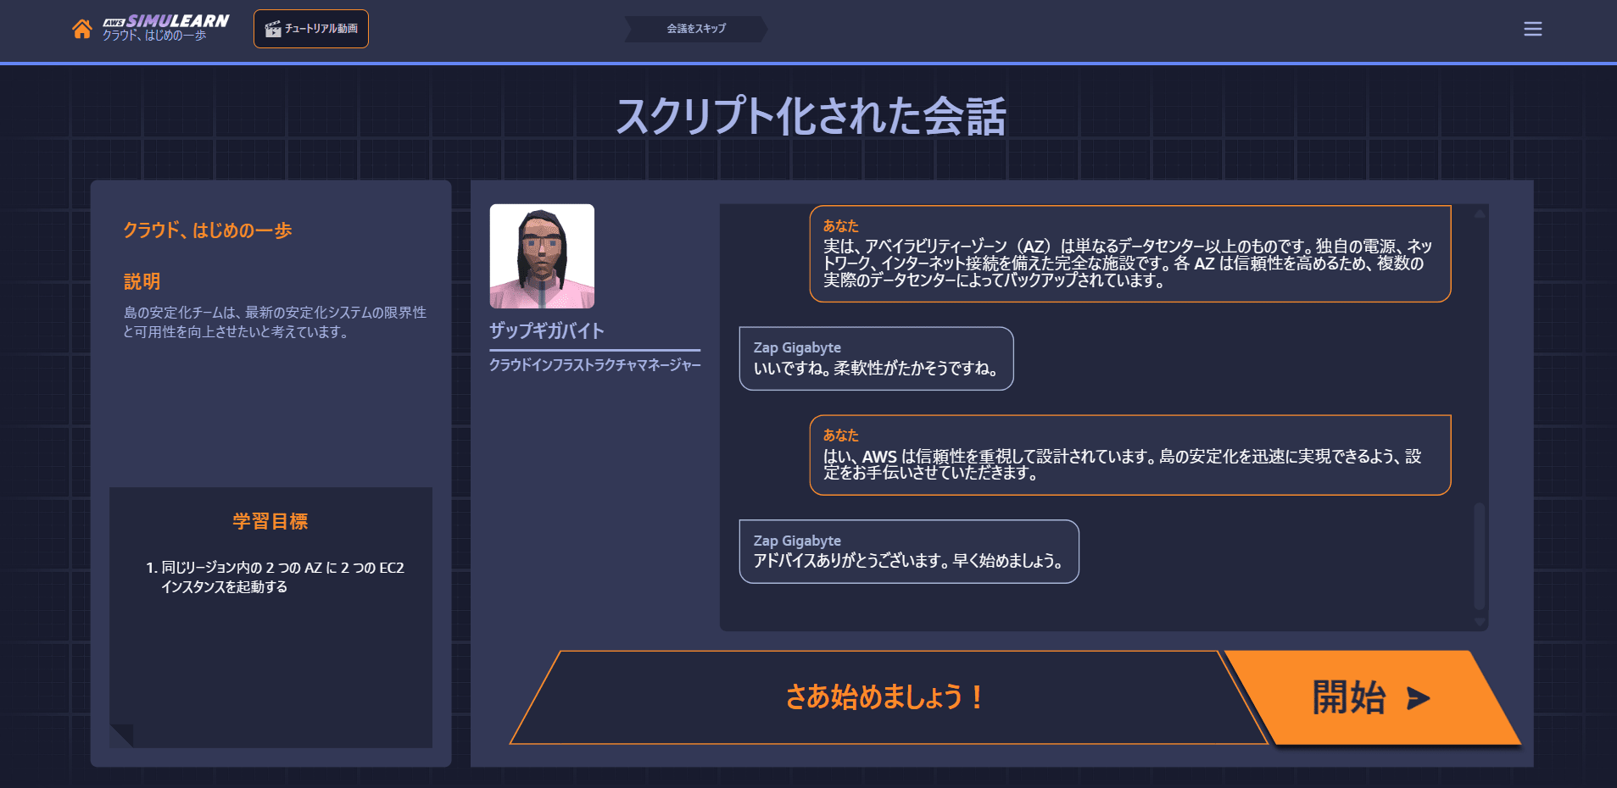The height and width of the screenshot is (788, 1617).
Task: Click the ザップギガバイト avatar portrait
Action: (x=542, y=256)
